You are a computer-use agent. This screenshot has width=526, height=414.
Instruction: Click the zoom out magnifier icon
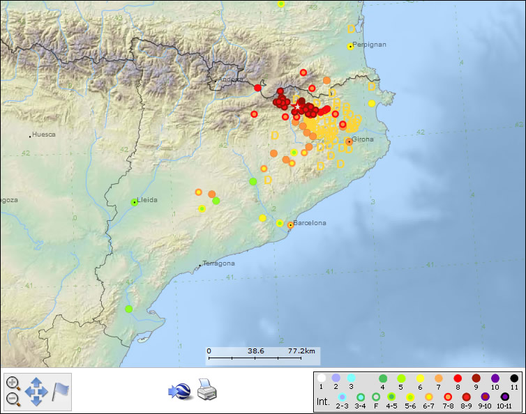(x=13, y=399)
